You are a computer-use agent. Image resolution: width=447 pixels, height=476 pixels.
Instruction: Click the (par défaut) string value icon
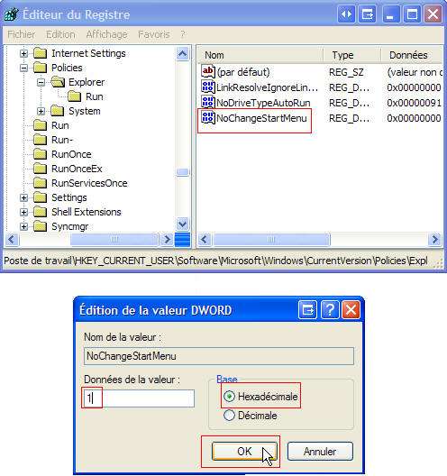(x=208, y=72)
